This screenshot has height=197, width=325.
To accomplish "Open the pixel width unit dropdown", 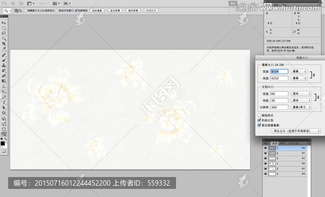I will coord(299,71).
